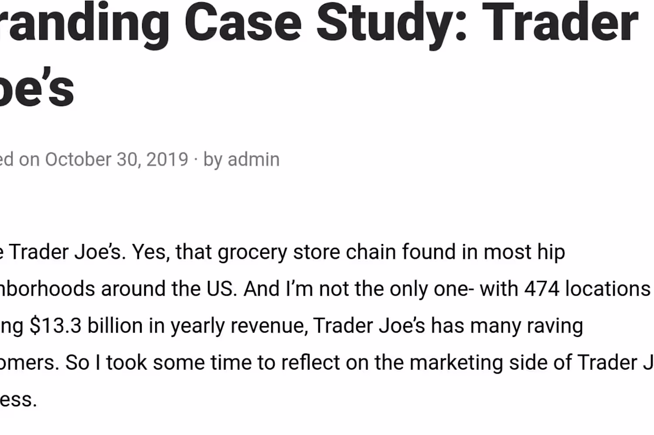Open the October 30, 2019 date link
Viewport: 654px width, 435px height.
click(116, 159)
